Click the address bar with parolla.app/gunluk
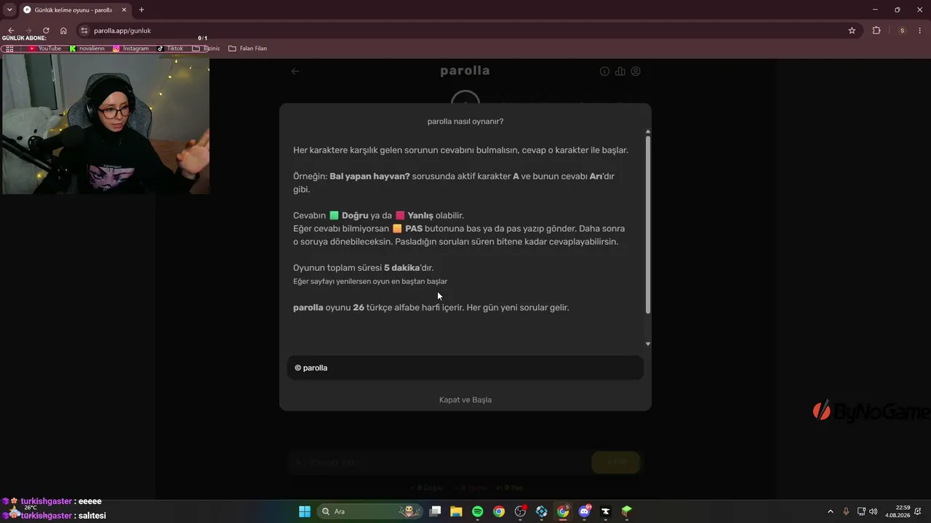Screen dimensions: 931x523 465,31
